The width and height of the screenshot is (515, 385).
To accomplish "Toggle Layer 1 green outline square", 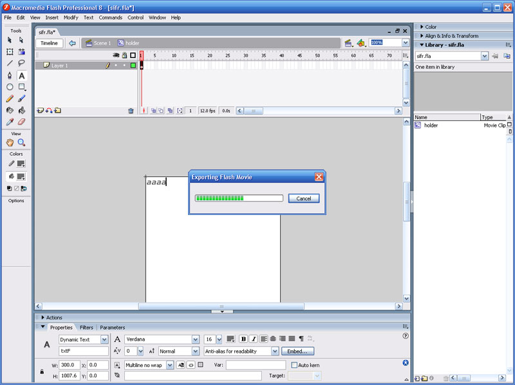I will (x=133, y=66).
